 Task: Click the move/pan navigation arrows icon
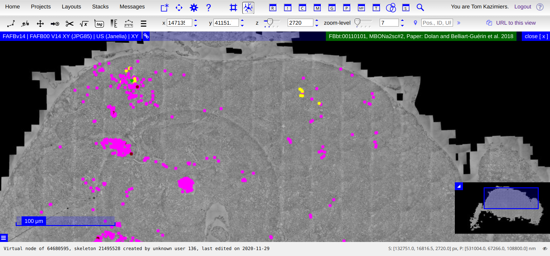tap(179, 7)
